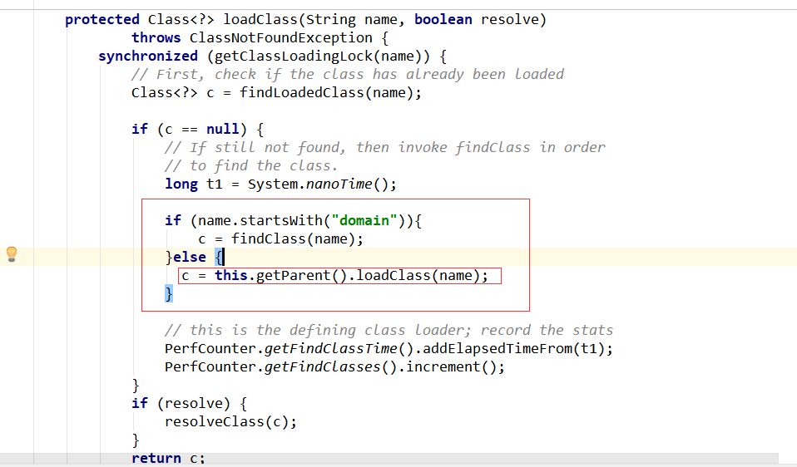Click 'if (resolve) {' line

pyautogui.click(x=189, y=404)
